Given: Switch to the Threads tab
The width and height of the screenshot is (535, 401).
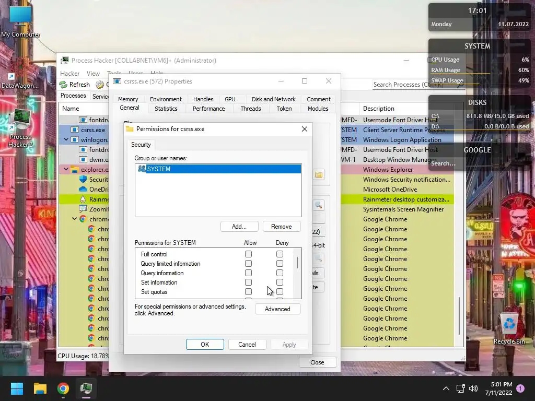Looking at the screenshot, I should coord(250,109).
